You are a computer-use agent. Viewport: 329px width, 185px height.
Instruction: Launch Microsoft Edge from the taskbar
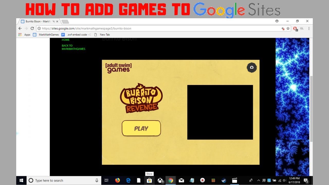pos(128,180)
